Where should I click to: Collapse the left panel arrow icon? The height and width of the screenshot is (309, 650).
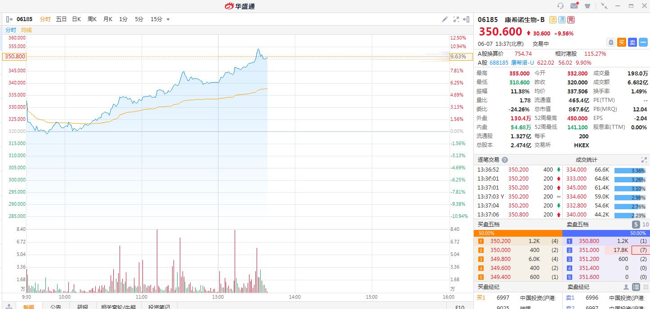(x=9, y=19)
